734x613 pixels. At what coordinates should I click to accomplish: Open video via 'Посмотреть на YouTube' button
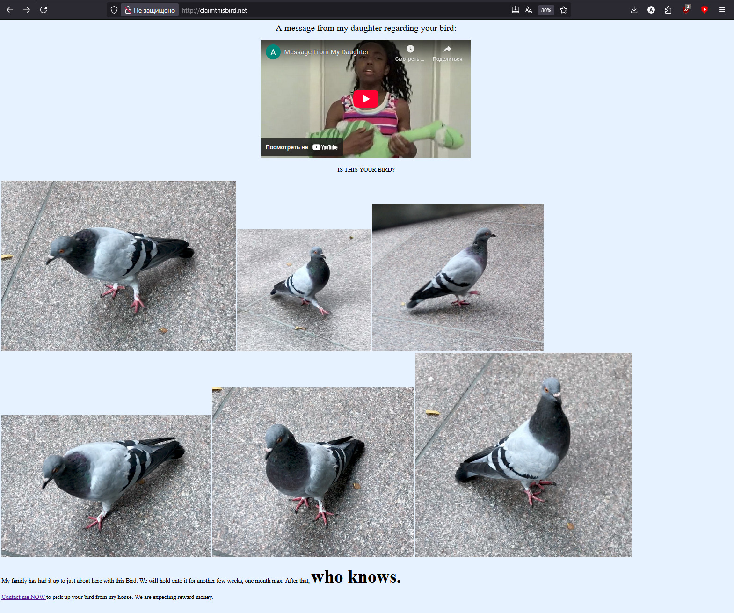(x=301, y=147)
